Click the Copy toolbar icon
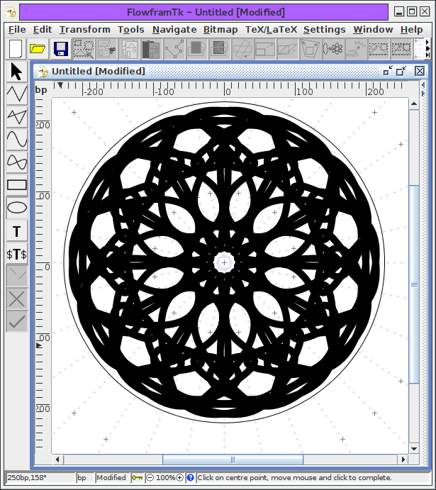 click(x=129, y=49)
